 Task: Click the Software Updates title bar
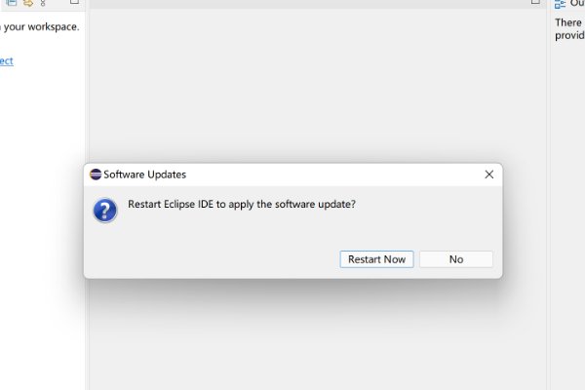click(x=292, y=175)
